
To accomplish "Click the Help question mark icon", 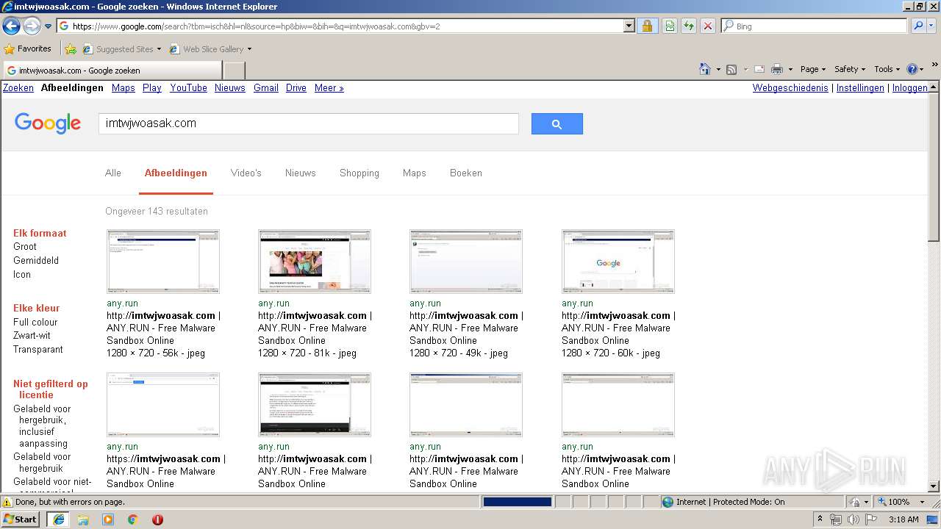I will pyautogui.click(x=912, y=69).
